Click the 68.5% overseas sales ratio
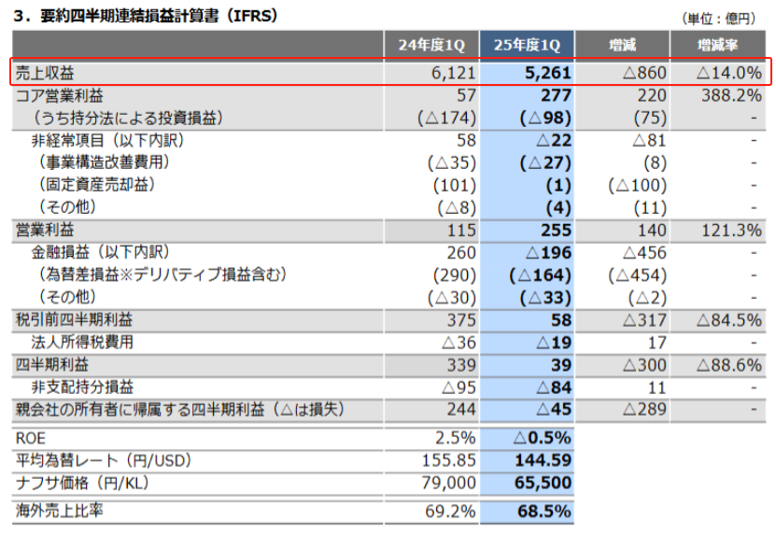Image resolution: width=776 pixels, height=535 pixels. (544, 512)
